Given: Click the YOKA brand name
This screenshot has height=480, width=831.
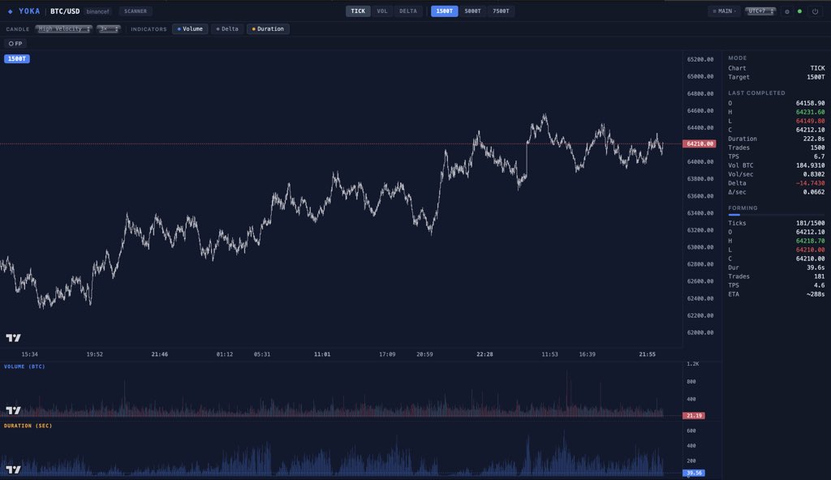Looking at the screenshot, I should point(29,11).
